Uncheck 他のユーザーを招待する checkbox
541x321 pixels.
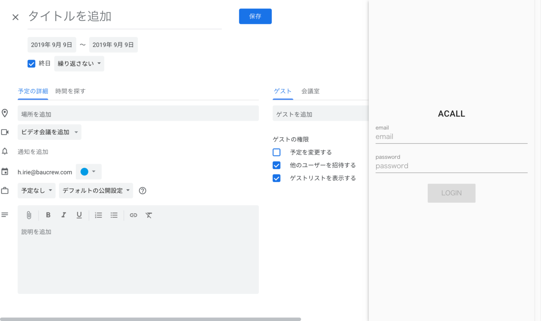click(x=276, y=165)
